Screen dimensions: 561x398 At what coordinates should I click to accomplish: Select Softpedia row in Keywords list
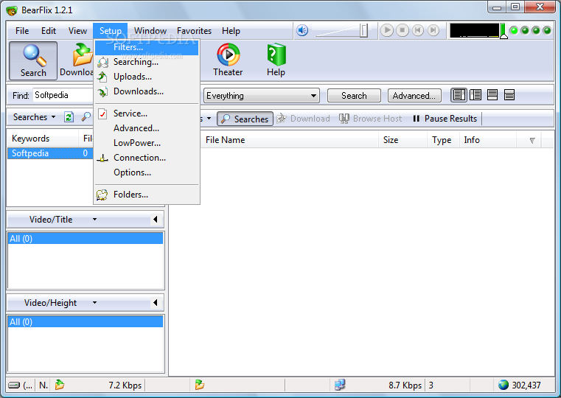(x=50, y=153)
